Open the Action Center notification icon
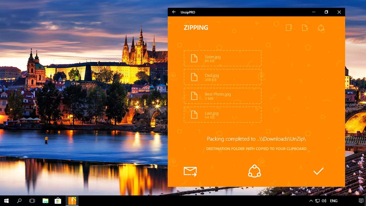 coord(361,201)
